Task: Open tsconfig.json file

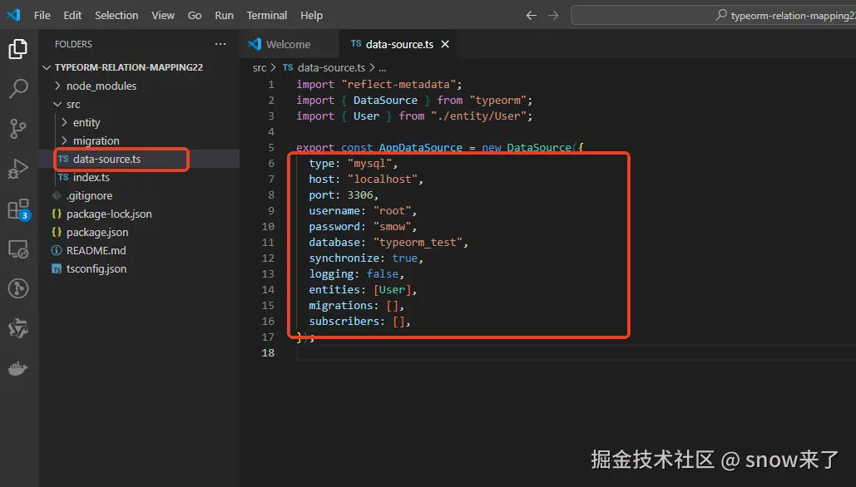Action: 139,268
